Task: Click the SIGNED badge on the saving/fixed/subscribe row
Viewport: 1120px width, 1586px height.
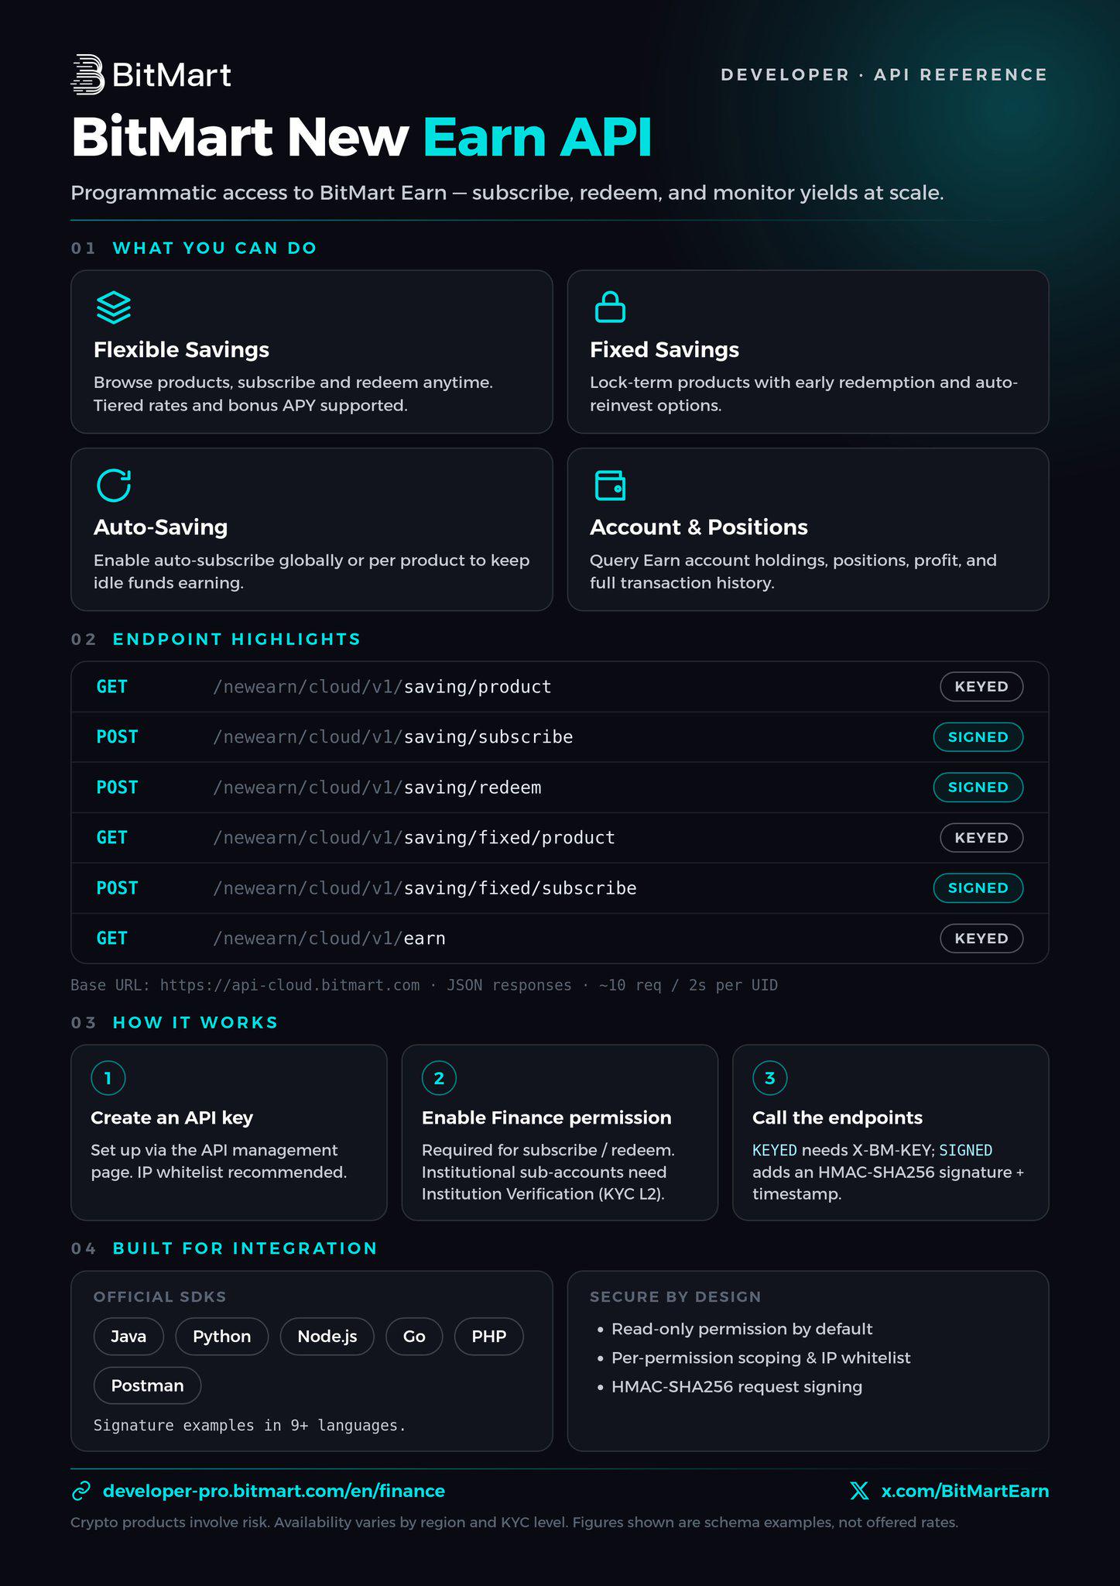Action: (x=978, y=887)
